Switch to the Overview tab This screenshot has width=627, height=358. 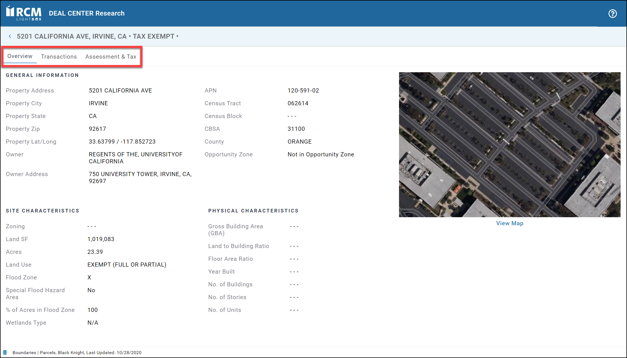coord(20,56)
